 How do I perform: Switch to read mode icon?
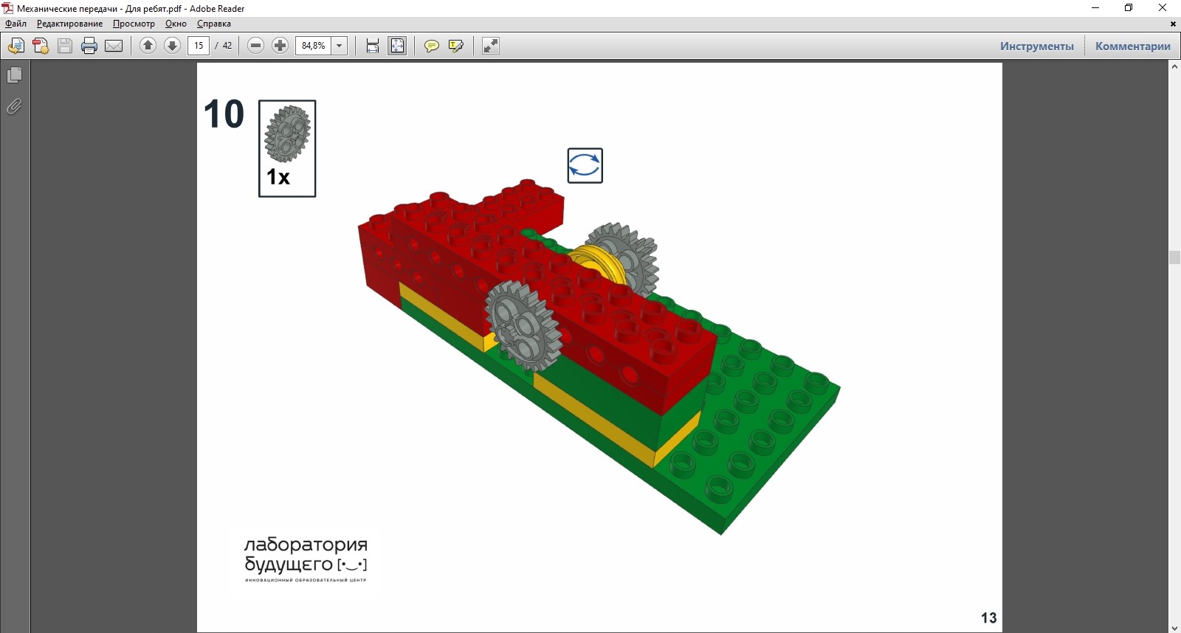click(x=491, y=46)
